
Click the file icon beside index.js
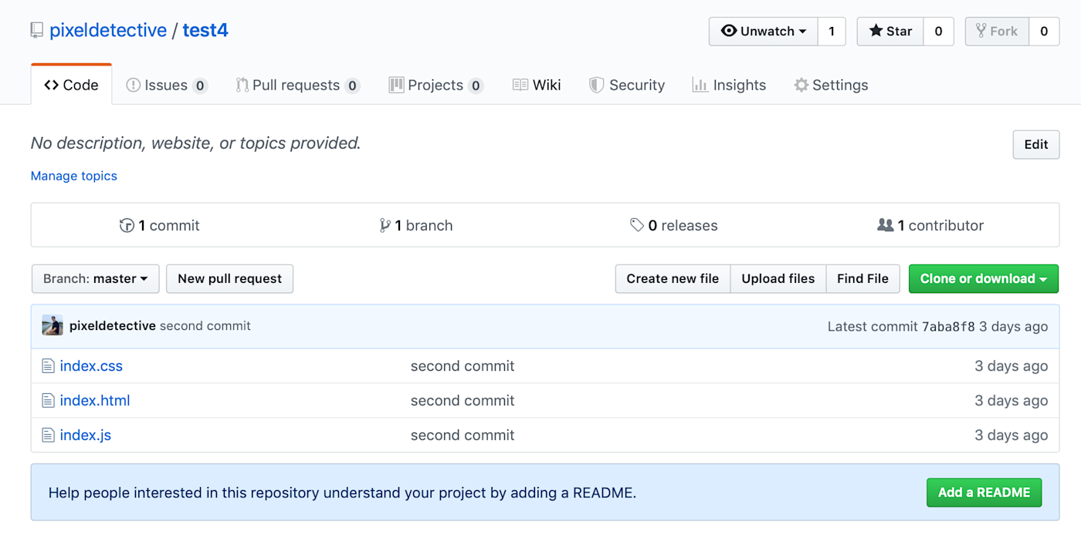click(47, 435)
